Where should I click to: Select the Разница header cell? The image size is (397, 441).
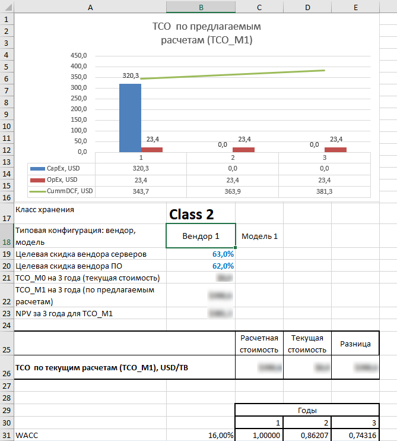(x=355, y=344)
